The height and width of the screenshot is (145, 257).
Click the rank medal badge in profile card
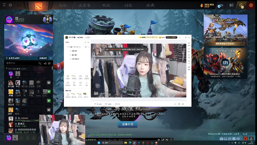coord(47,19)
